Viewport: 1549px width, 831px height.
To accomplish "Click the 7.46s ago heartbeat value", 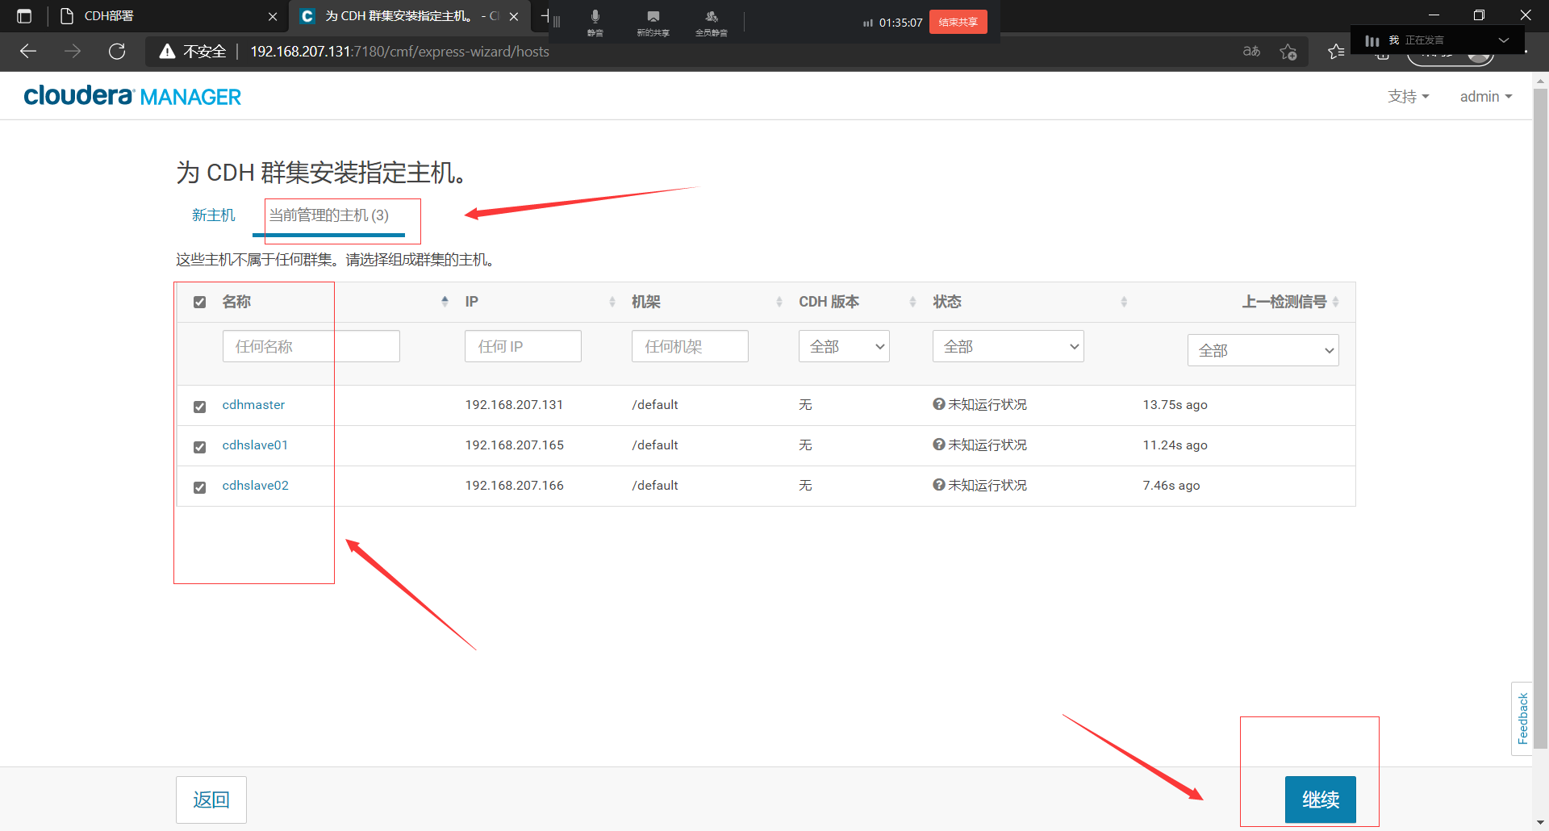I will 1171,485.
